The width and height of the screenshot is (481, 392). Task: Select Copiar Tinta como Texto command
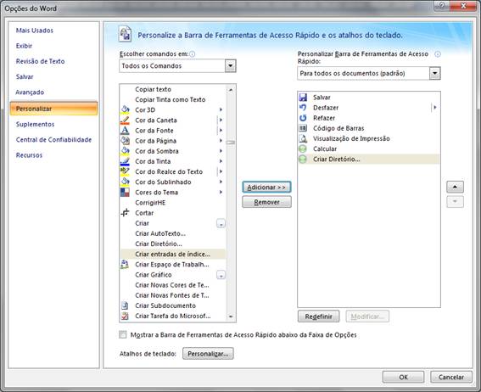point(173,99)
